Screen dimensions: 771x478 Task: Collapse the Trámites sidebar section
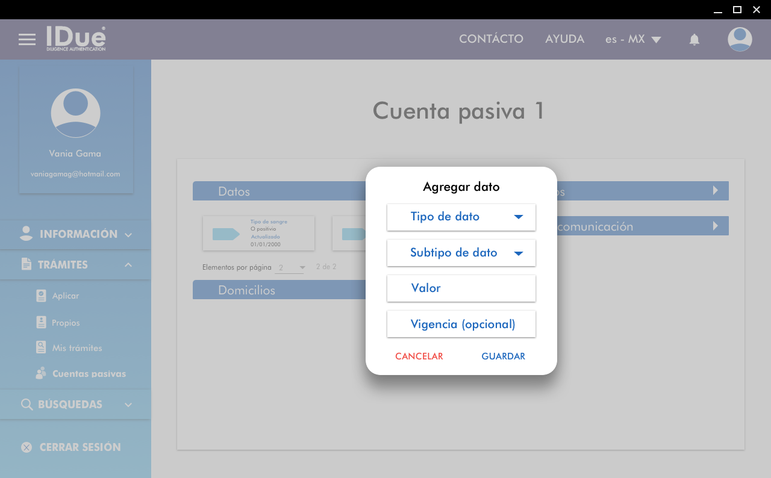coord(75,265)
